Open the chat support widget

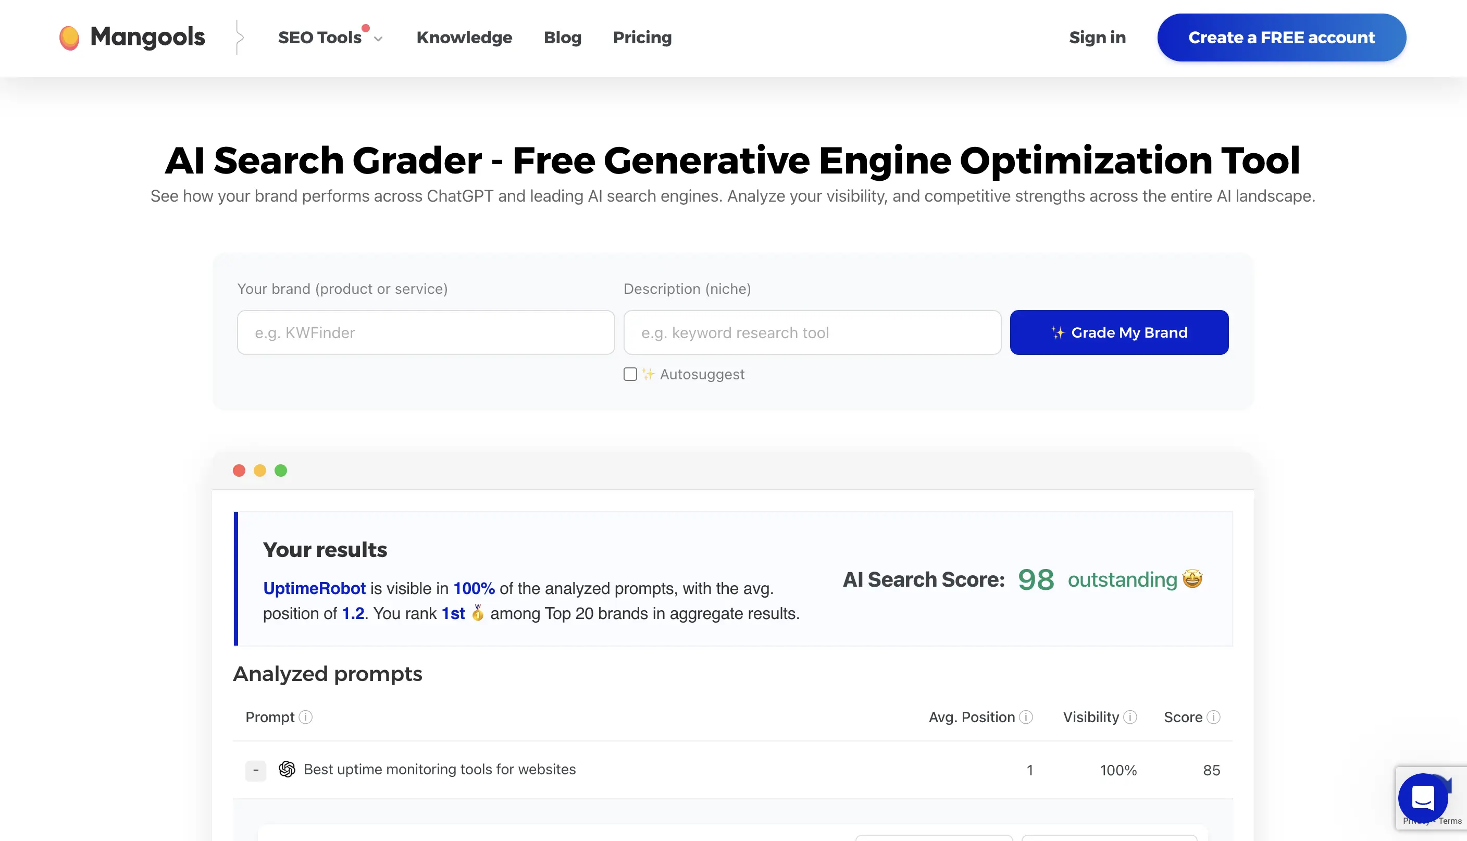click(x=1423, y=798)
